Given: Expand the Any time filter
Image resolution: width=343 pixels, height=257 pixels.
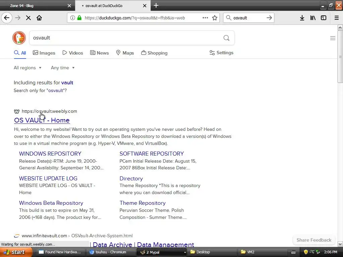Looking at the screenshot, I should pos(63,68).
